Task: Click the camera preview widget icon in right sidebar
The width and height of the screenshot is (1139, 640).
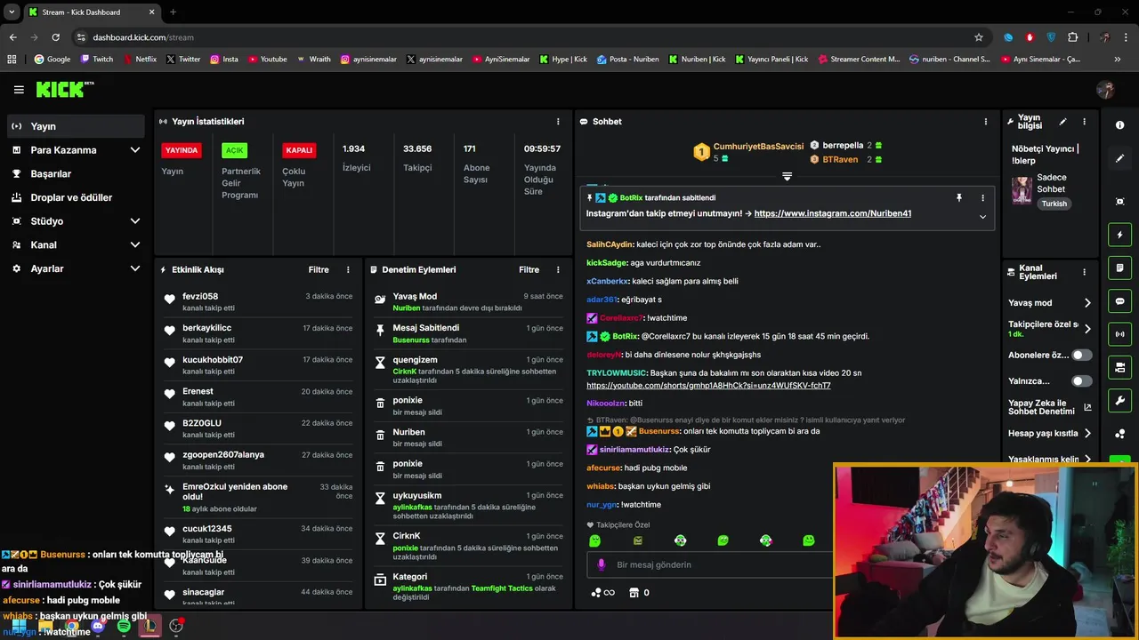Action: [x=1119, y=367]
